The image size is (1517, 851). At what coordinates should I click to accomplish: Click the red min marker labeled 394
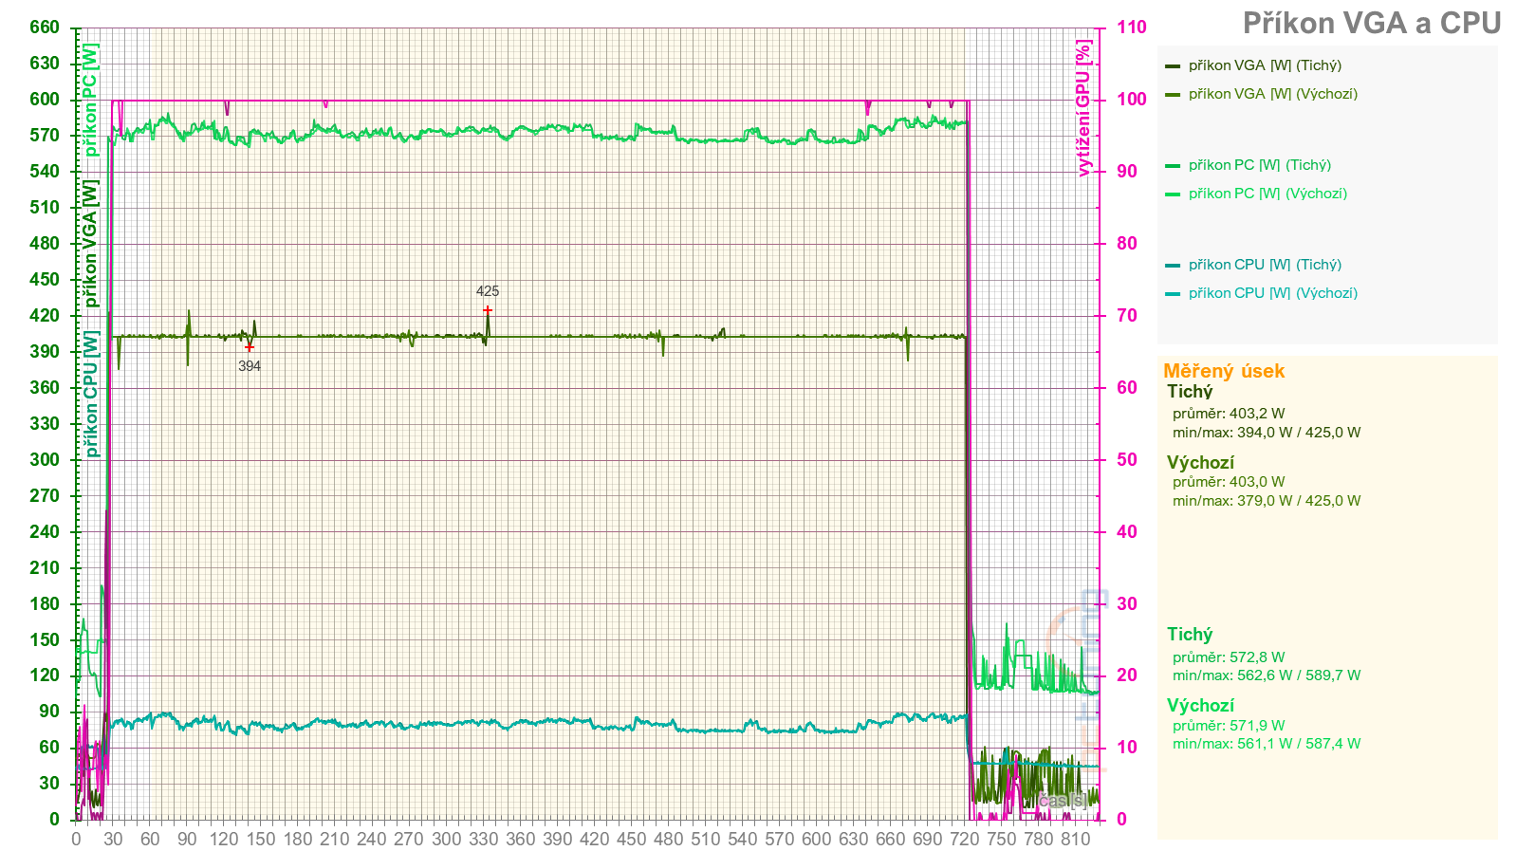[x=250, y=347]
